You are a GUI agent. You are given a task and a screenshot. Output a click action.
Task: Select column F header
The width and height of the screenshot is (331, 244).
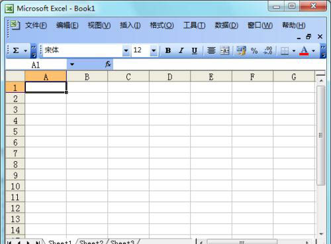[252, 77]
